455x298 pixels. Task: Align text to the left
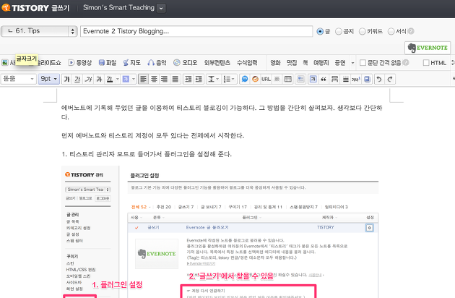point(143,79)
